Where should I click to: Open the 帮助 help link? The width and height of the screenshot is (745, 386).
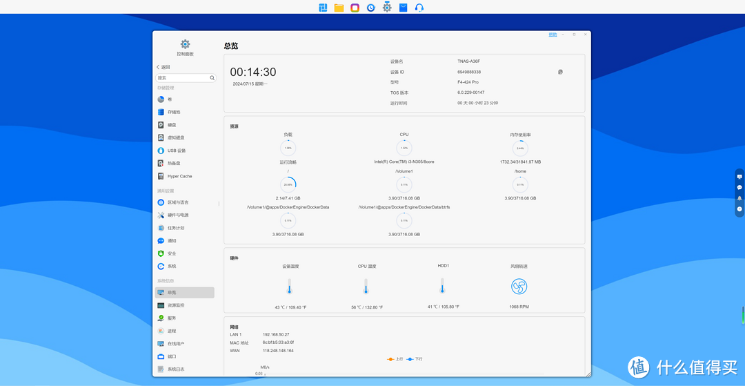click(553, 35)
